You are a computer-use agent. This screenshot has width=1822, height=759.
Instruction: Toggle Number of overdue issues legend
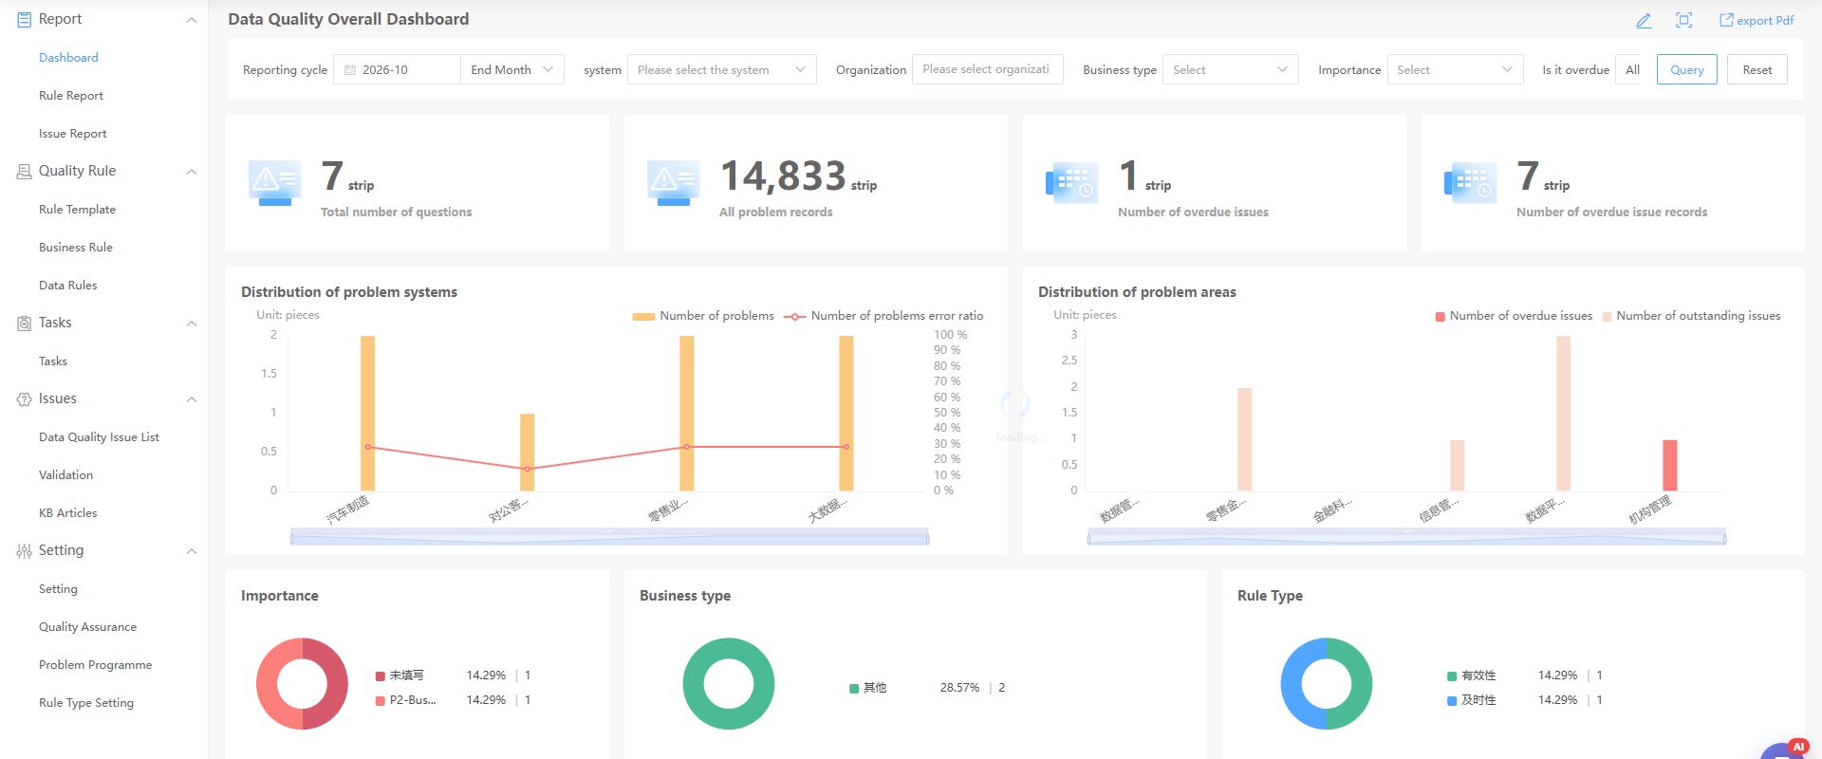[x=1514, y=316]
